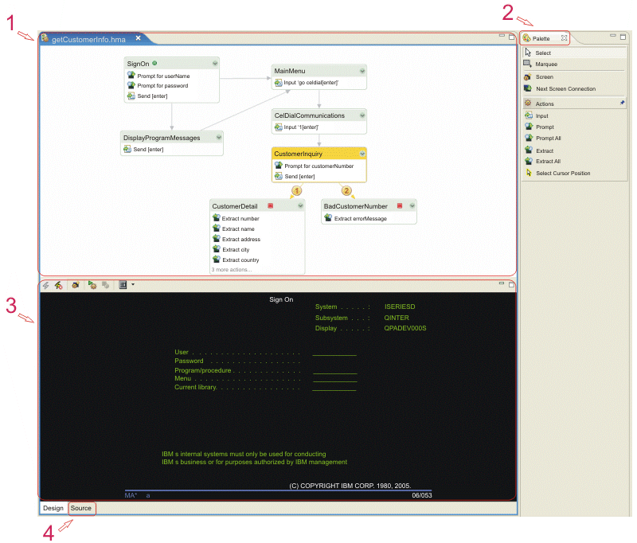
Task: Click the red delete button on BadCustomerNumber node
Action: (x=400, y=205)
